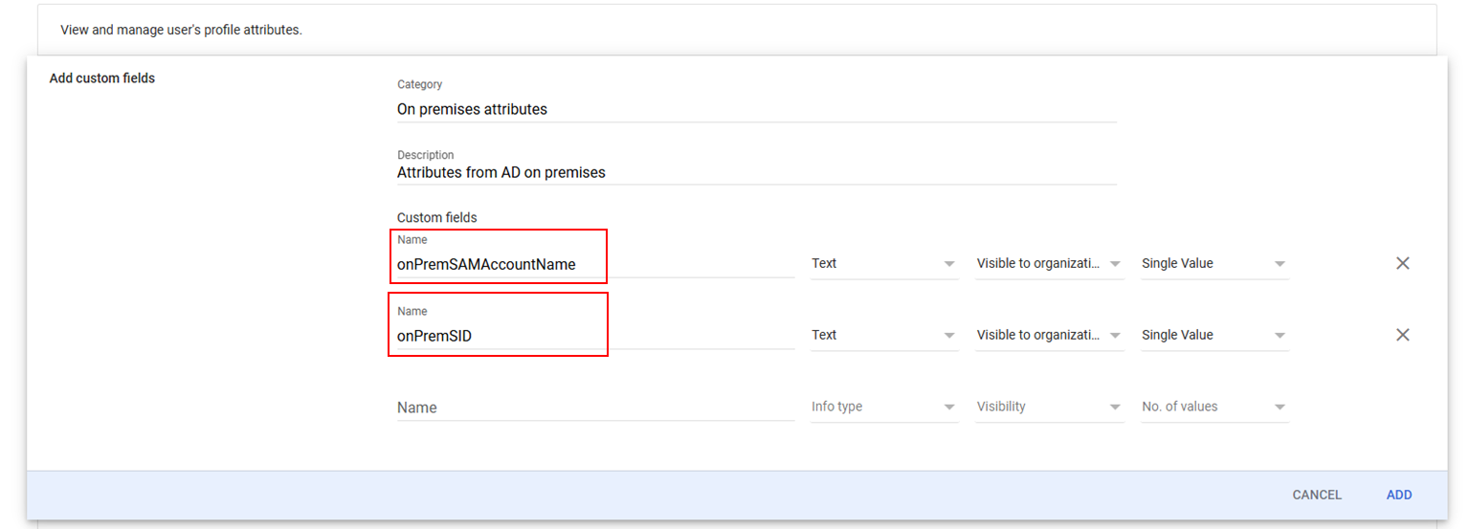Remove the onPremSAMAccountName custom field row
1469x529 pixels.
point(1402,263)
